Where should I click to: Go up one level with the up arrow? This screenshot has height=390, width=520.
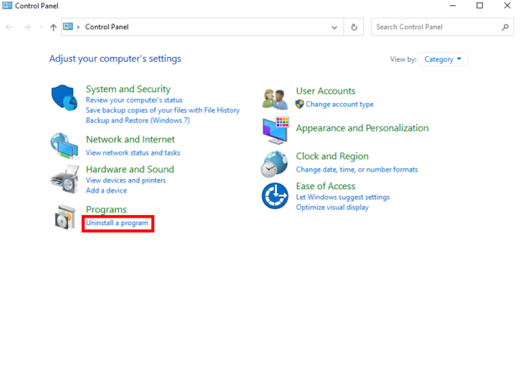(x=54, y=27)
